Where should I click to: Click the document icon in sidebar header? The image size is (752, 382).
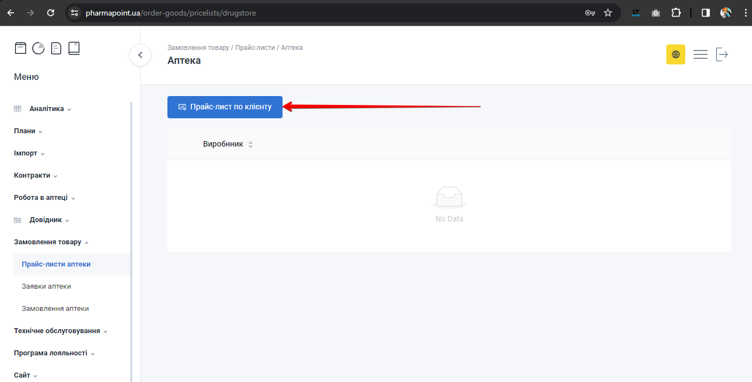(56, 48)
